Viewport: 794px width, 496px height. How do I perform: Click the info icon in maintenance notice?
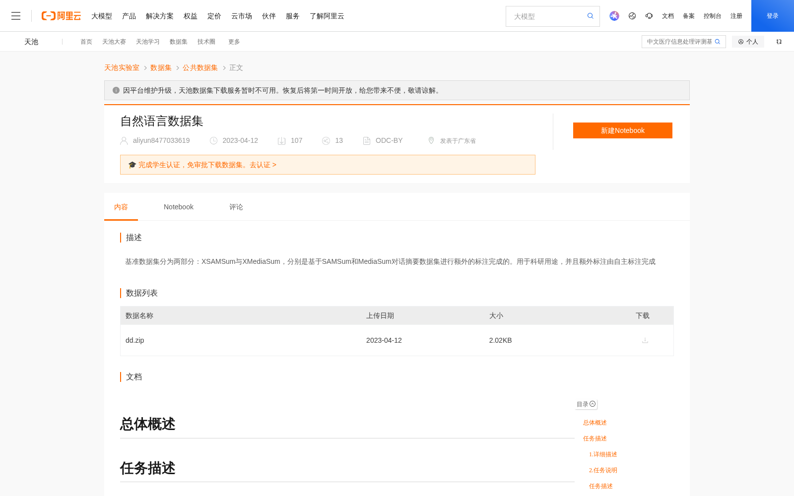116,90
